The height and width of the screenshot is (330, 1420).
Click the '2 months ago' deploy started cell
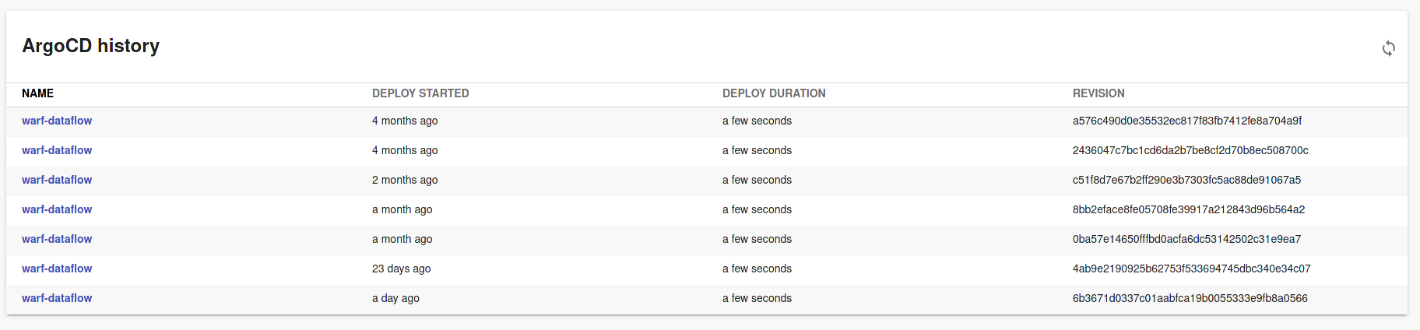coord(405,180)
